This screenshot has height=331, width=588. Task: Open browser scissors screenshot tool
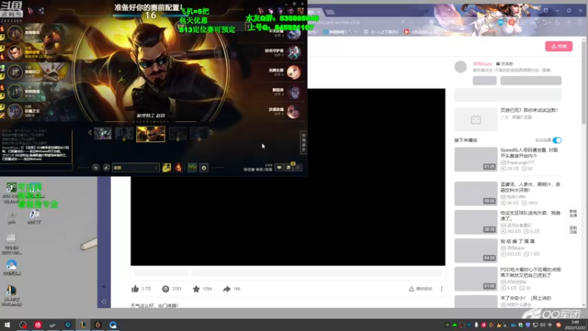[x=533, y=22]
